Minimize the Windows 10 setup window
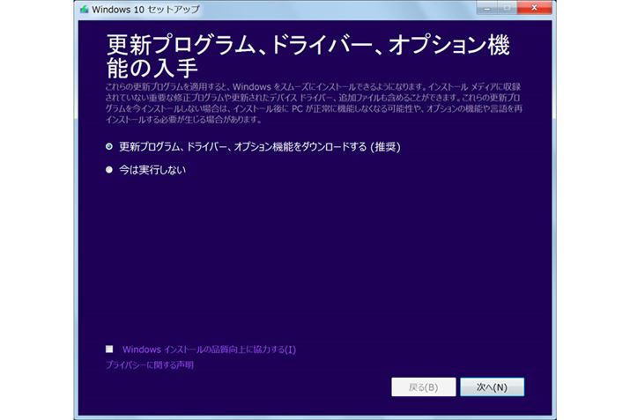 [x=487, y=8]
